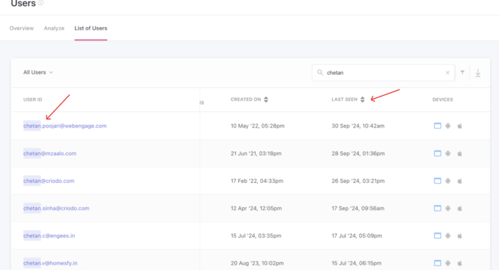The width and height of the screenshot is (499, 270).
Task: Click web device icon for chetan.poojari row
Action: [437, 126]
